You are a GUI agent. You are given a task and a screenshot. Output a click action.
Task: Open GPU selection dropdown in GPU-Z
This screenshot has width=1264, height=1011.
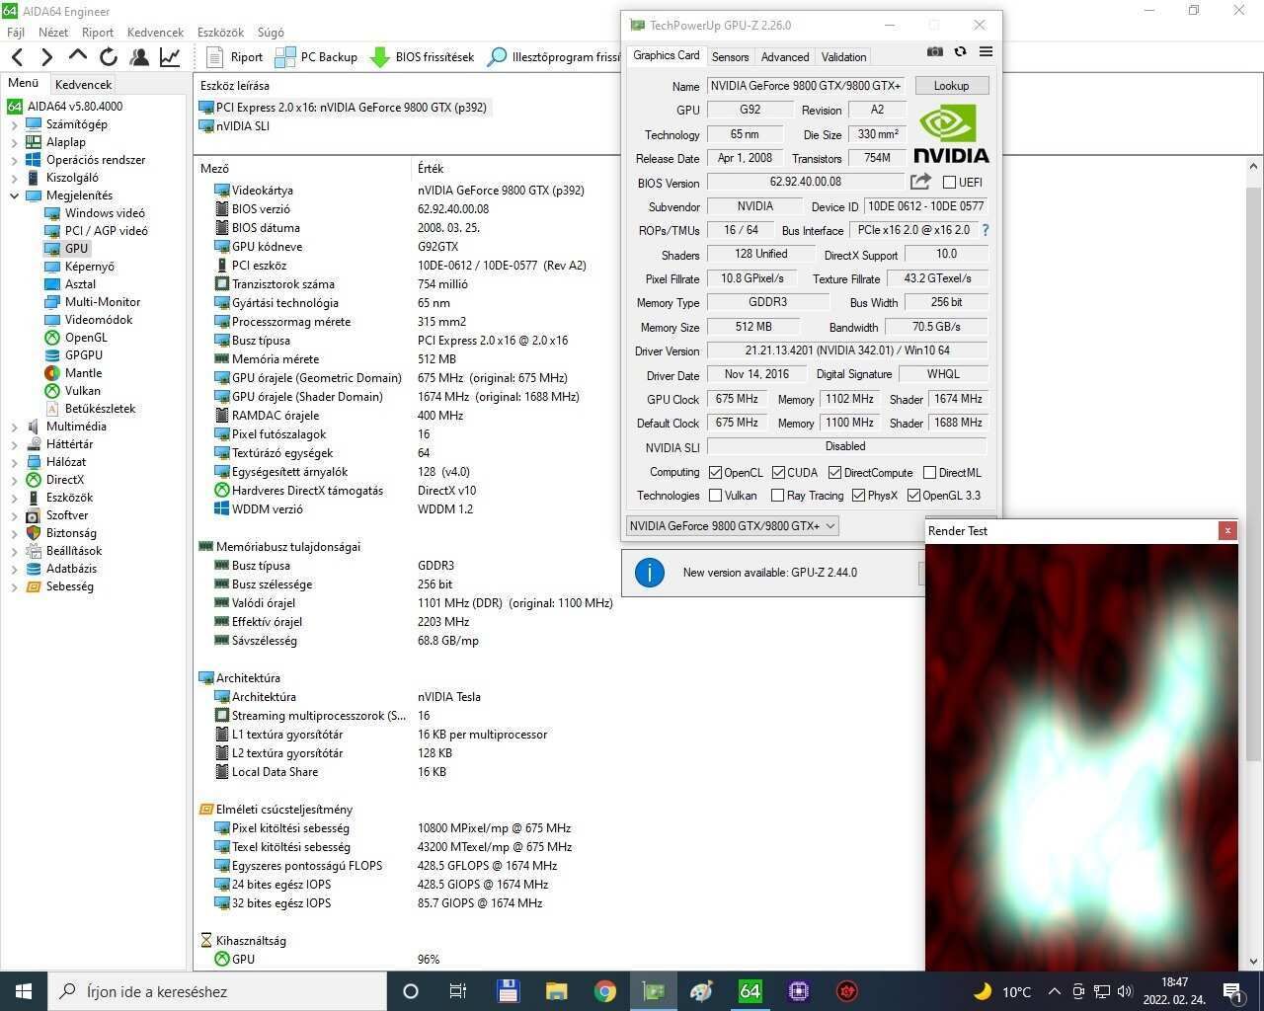tap(732, 526)
